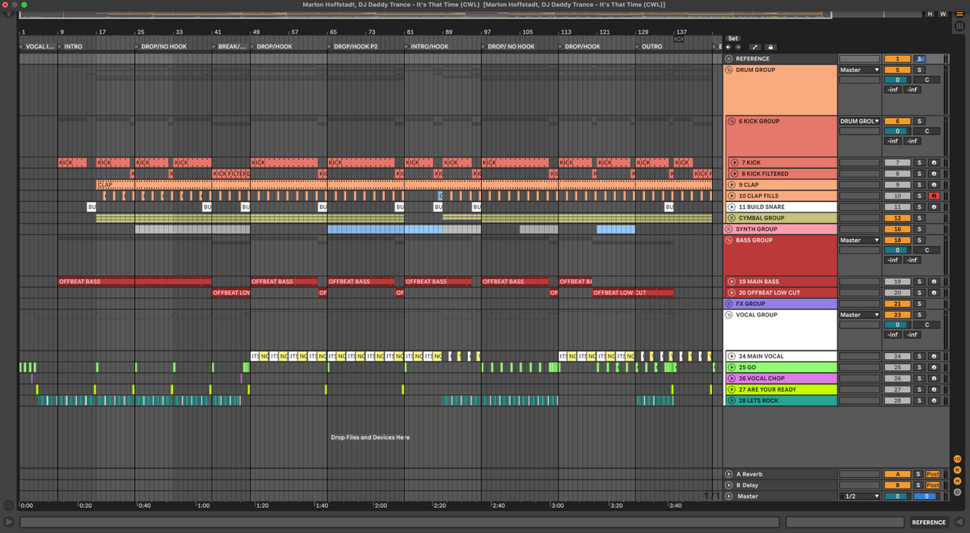
Task: Show the I-O section toggle
Action: 957,459
